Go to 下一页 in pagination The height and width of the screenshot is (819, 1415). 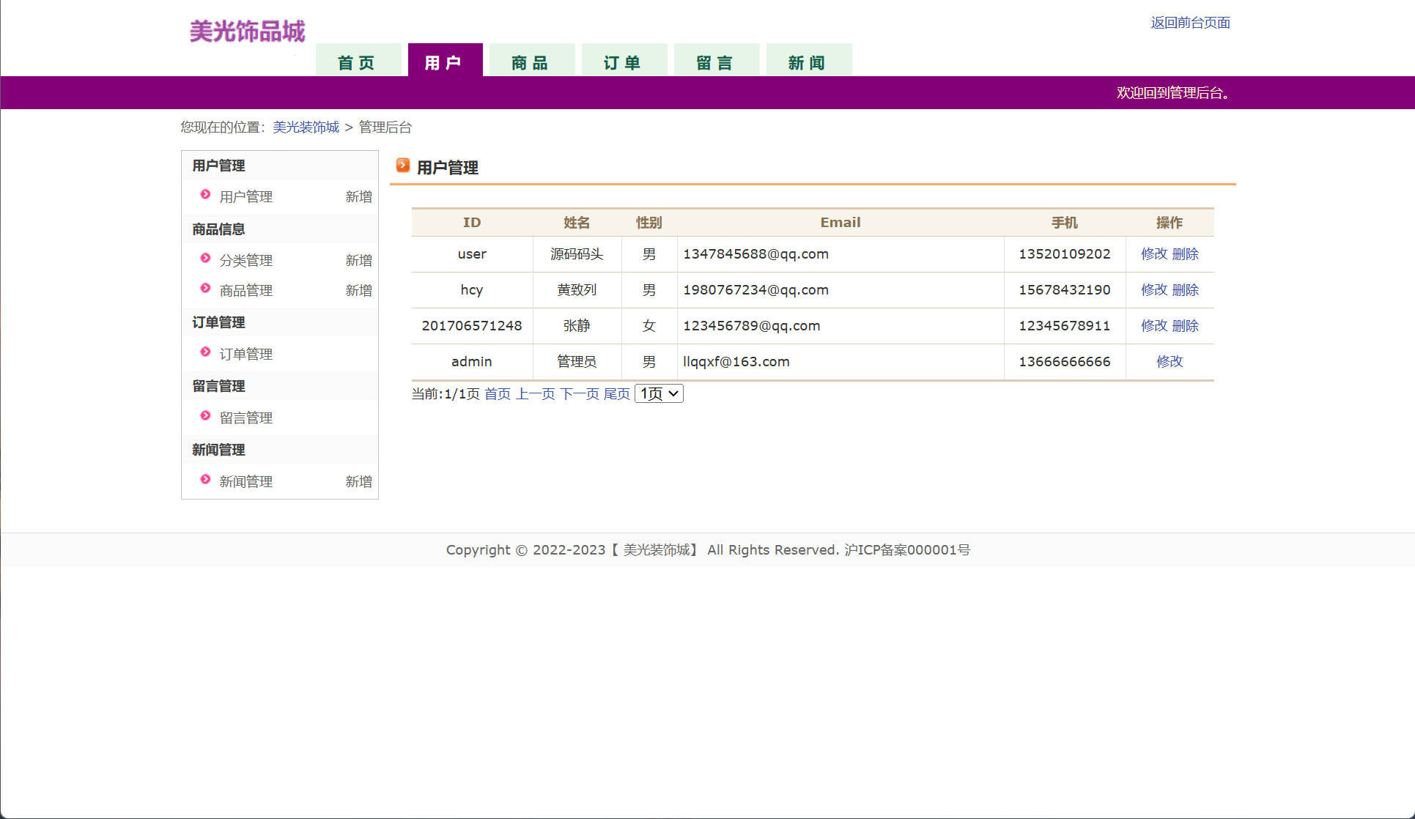pos(579,394)
